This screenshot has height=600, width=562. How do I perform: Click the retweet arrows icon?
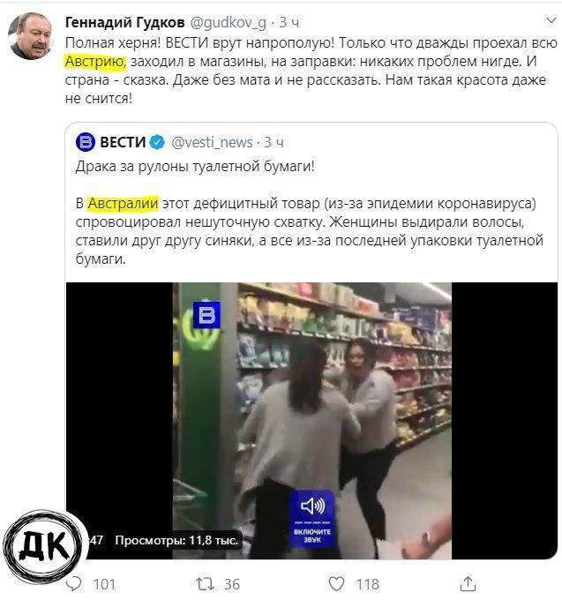tap(206, 584)
